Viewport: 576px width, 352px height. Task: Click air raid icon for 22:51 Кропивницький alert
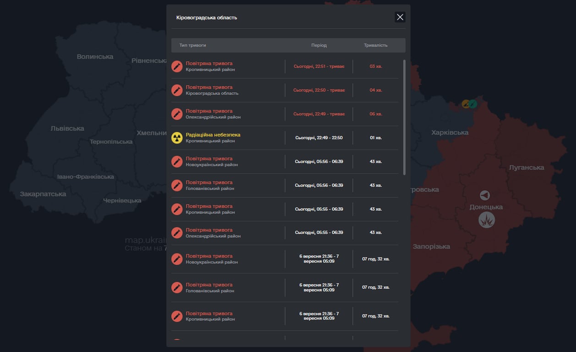pyautogui.click(x=177, y=66)
